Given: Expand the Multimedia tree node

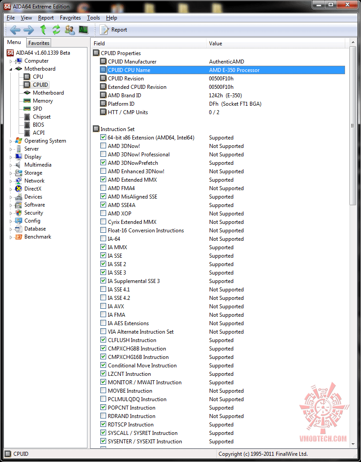Looking at the screenshot, I should (11, 165).
